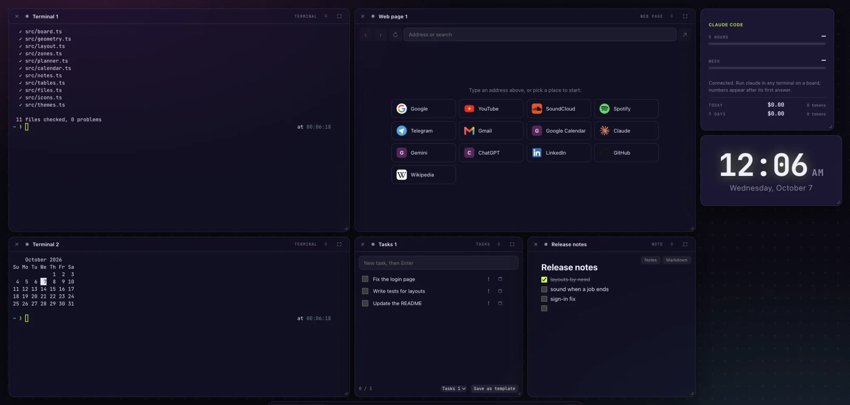Check off Fix the login page task
This screenshot has width=850, height=405.
pos(365,279)
